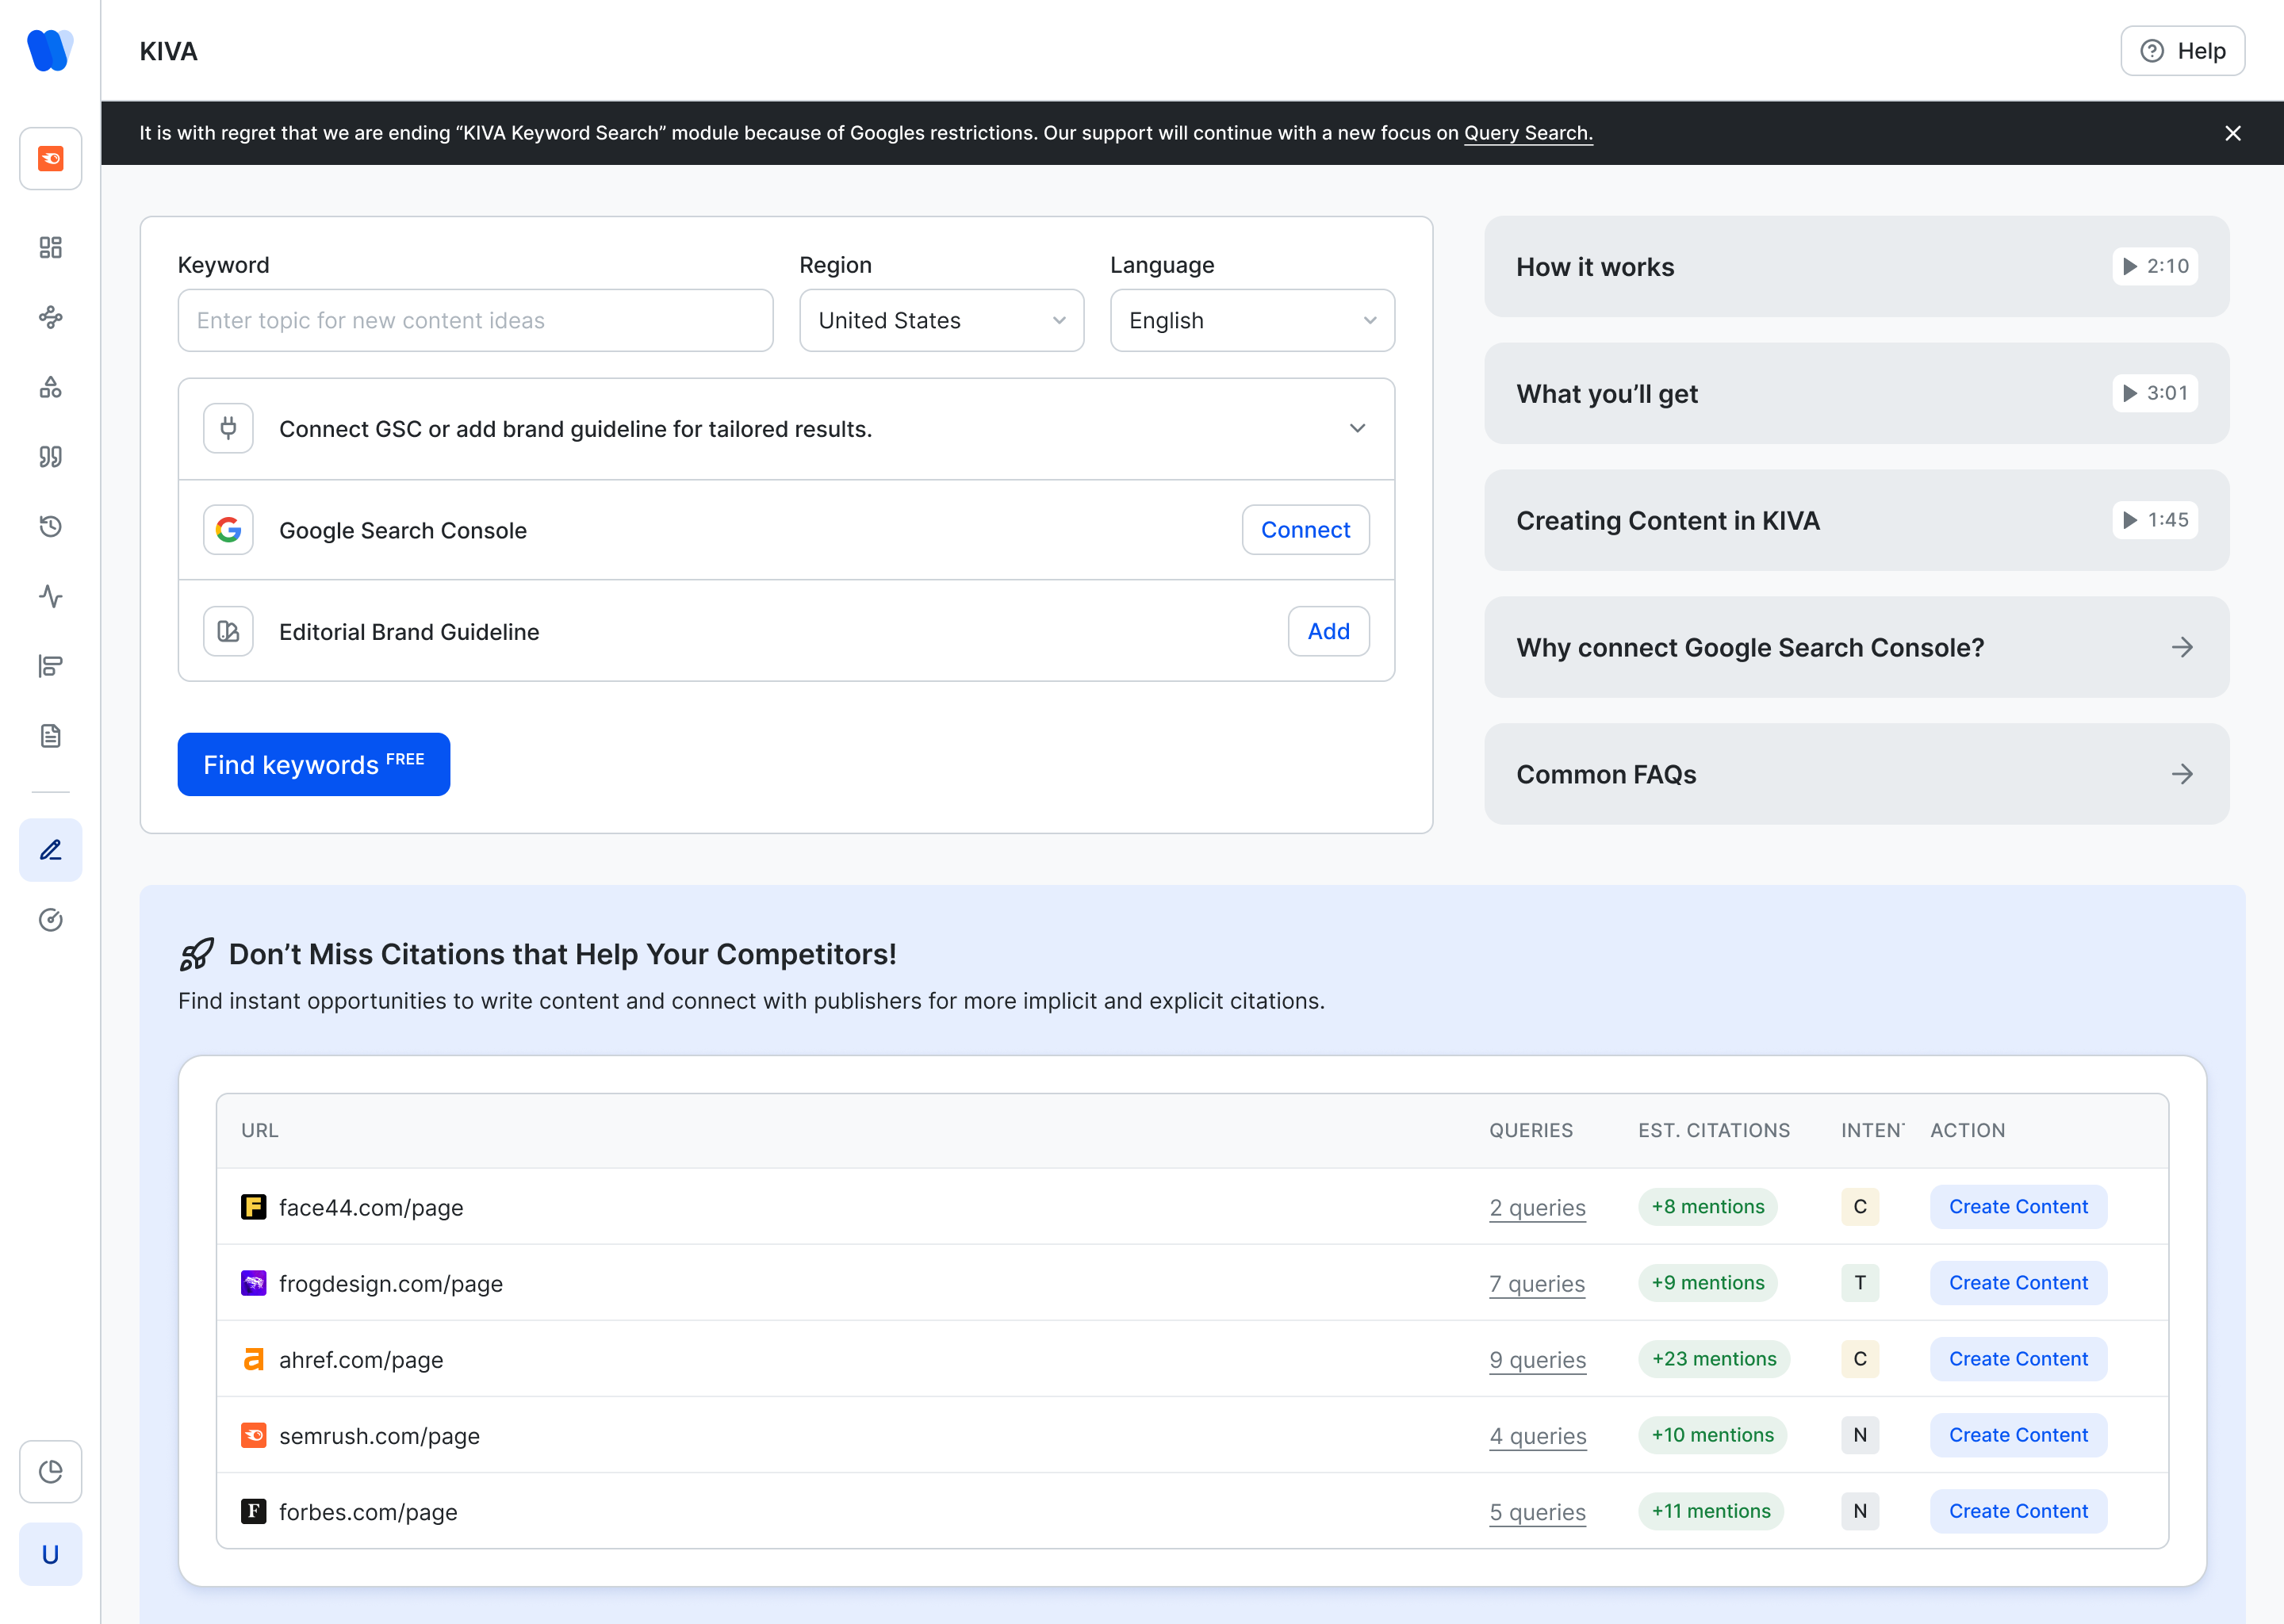Play the How it works video
Screen dimensions: 2284x1624
(x=2155, y=266)
